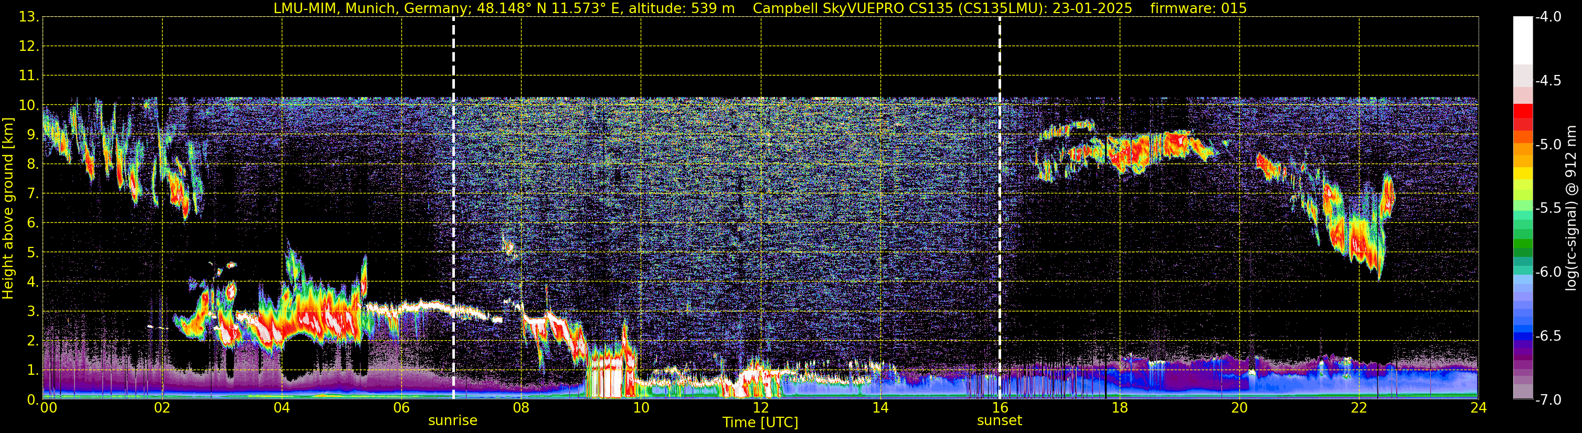Click the '12' time axis tick label

[x=761, y=407]
